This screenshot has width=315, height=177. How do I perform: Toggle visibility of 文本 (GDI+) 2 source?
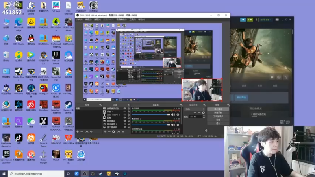[x=125, y=115]
